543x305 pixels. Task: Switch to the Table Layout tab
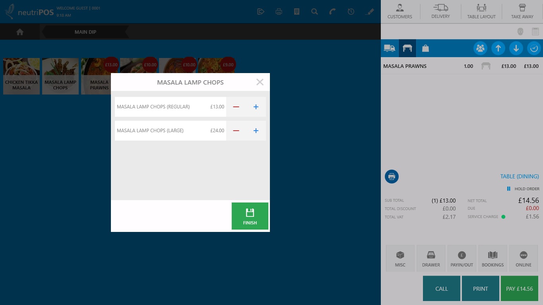(x=481, y=12)
